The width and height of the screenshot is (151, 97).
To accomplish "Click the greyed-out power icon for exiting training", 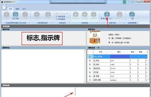I will (25, 15).
